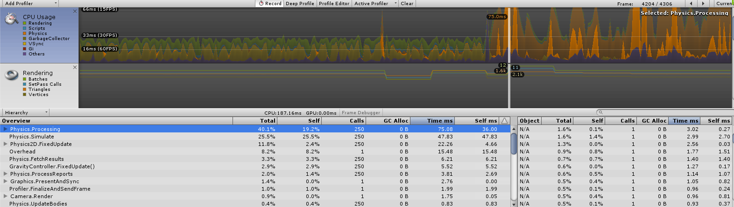Viewport: 734px width, 207px height.
Task: Toggle the Batches chart swatch
Action: (25, 79)
